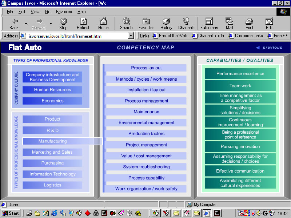Viewport: 291px width, 218px height.
Task: Switch to the Internet Explorer taskbar button
Action: point(207,213)
